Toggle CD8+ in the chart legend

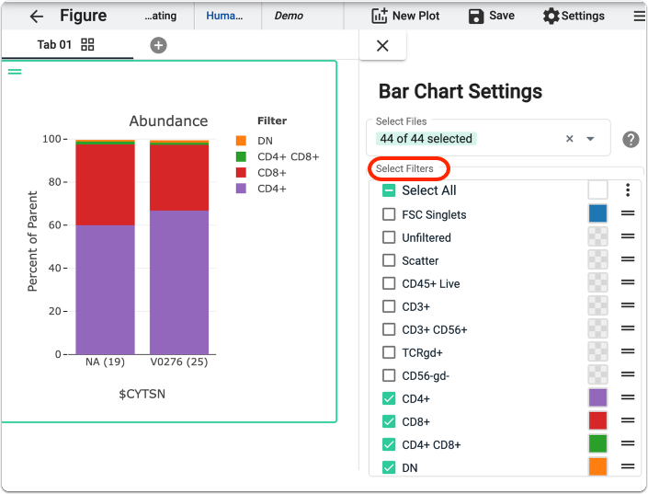click(261, 173)
